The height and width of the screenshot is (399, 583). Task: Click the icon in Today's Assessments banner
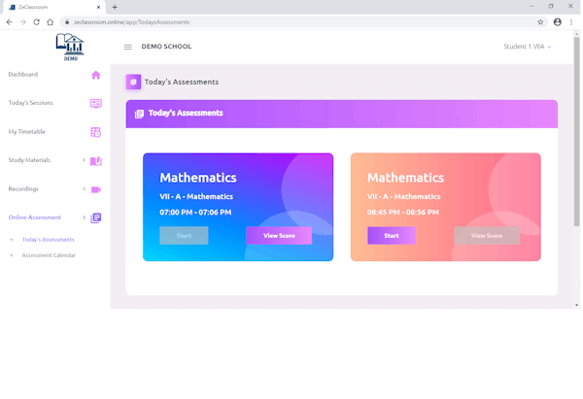[x=139, y=114]
